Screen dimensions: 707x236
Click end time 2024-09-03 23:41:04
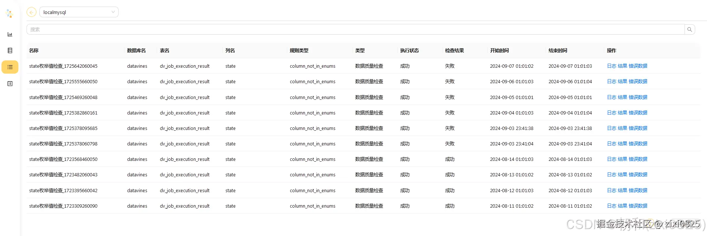click(x=570, y=144)
